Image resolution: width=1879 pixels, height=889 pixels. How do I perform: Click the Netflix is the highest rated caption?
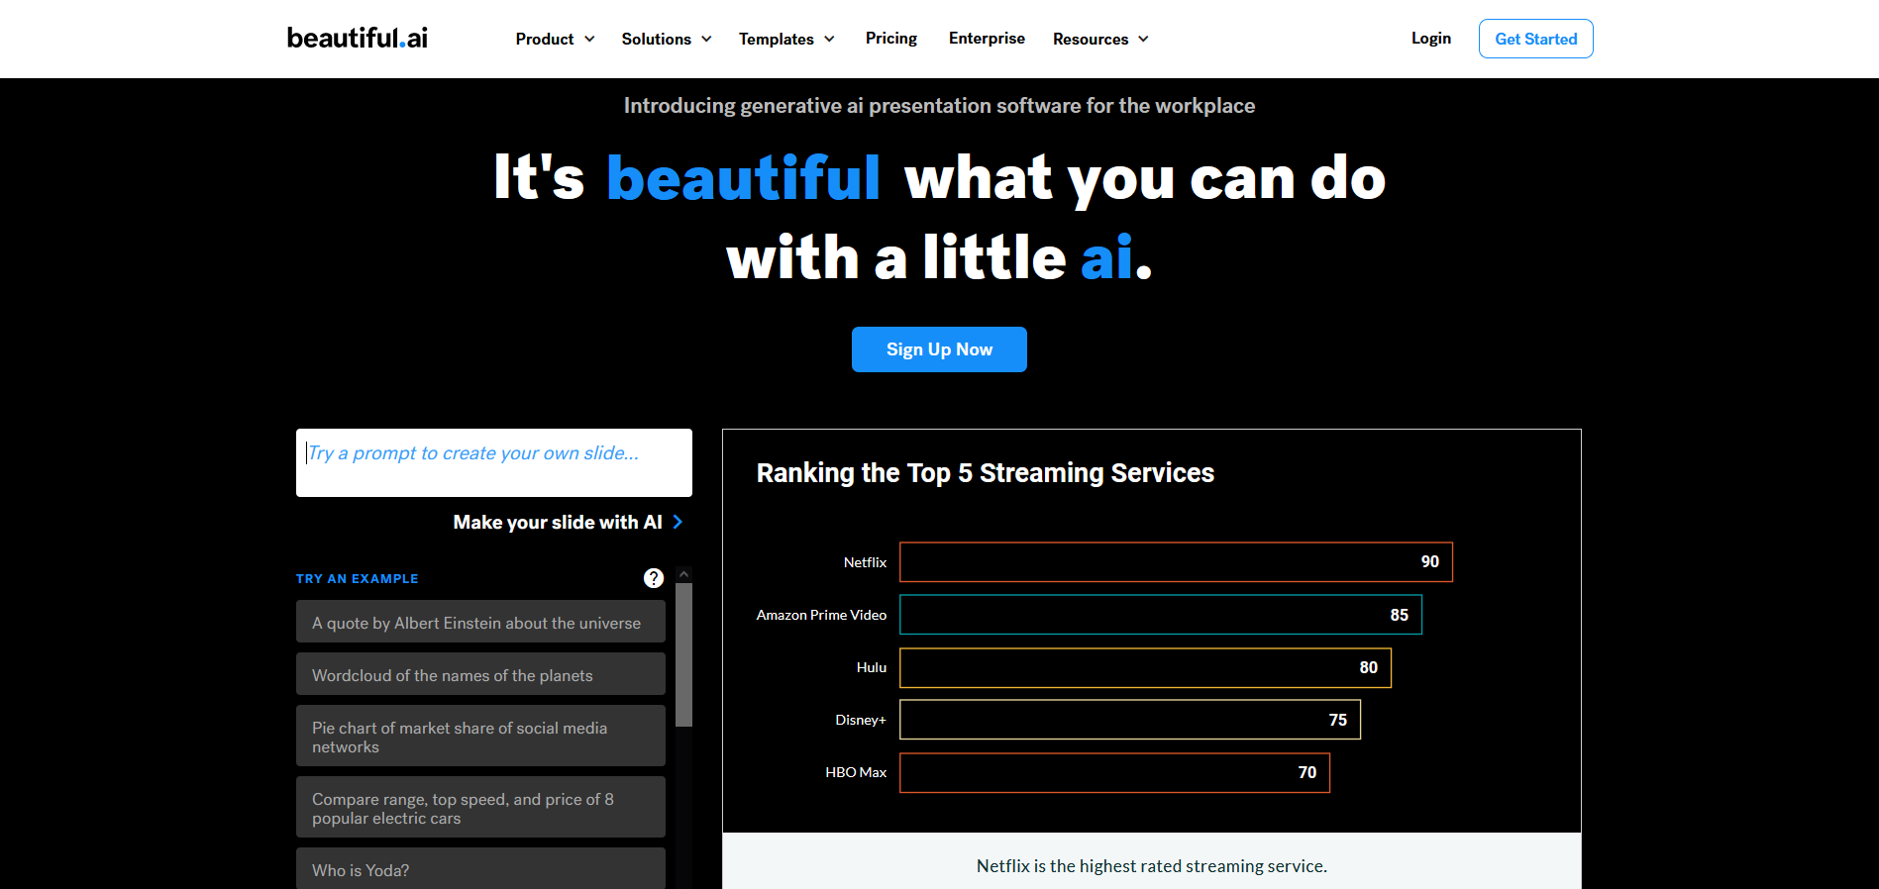pos(1151,866)
